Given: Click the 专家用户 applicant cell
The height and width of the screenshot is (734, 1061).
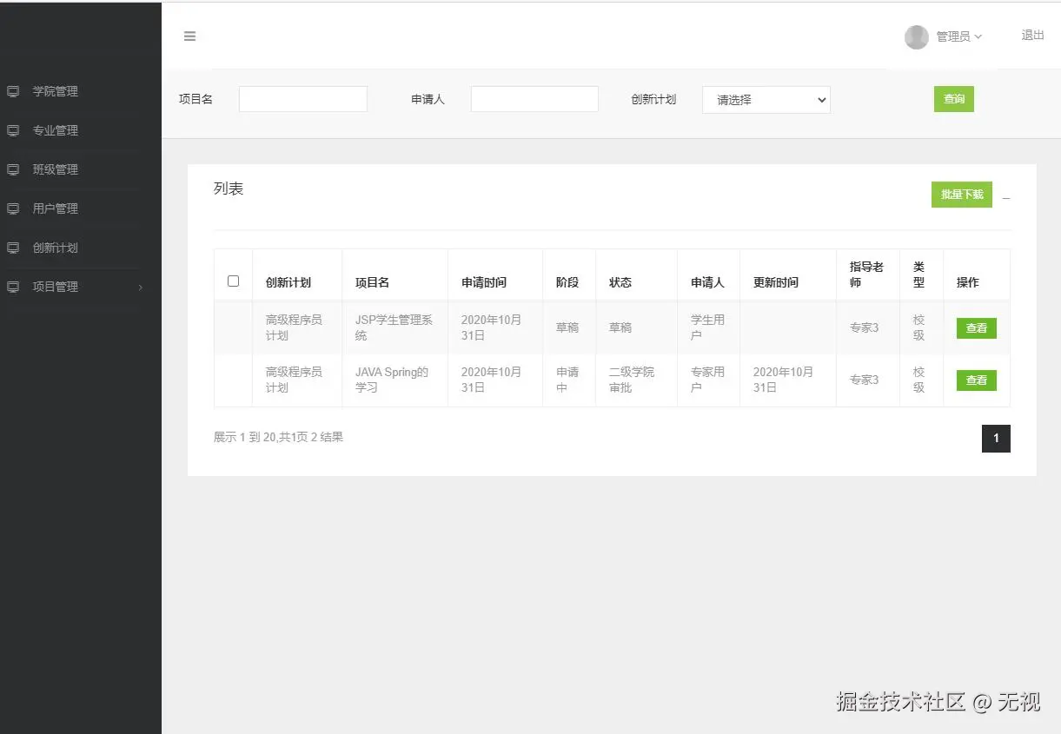Looking at the screenshot, I should click(x=708, y=380).
